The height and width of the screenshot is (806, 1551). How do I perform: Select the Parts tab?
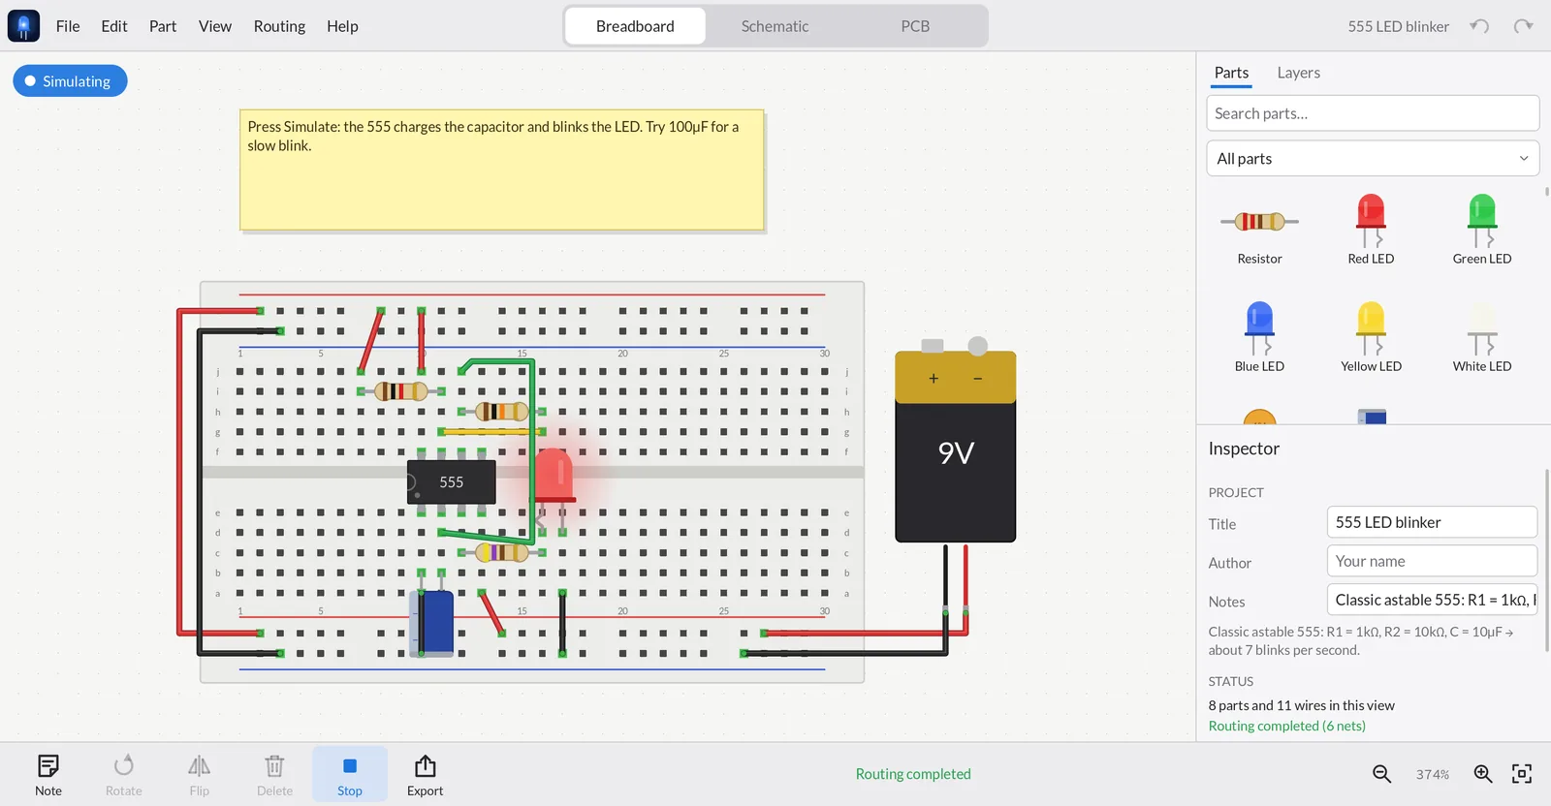coord(1231,73)
